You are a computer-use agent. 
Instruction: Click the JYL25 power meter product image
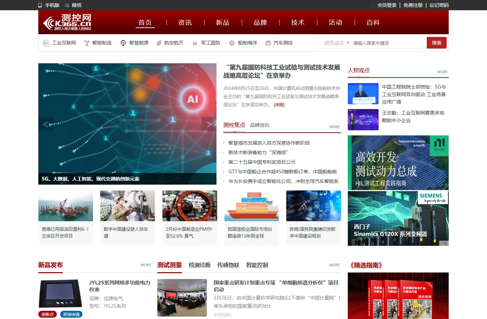click(61, 293)
